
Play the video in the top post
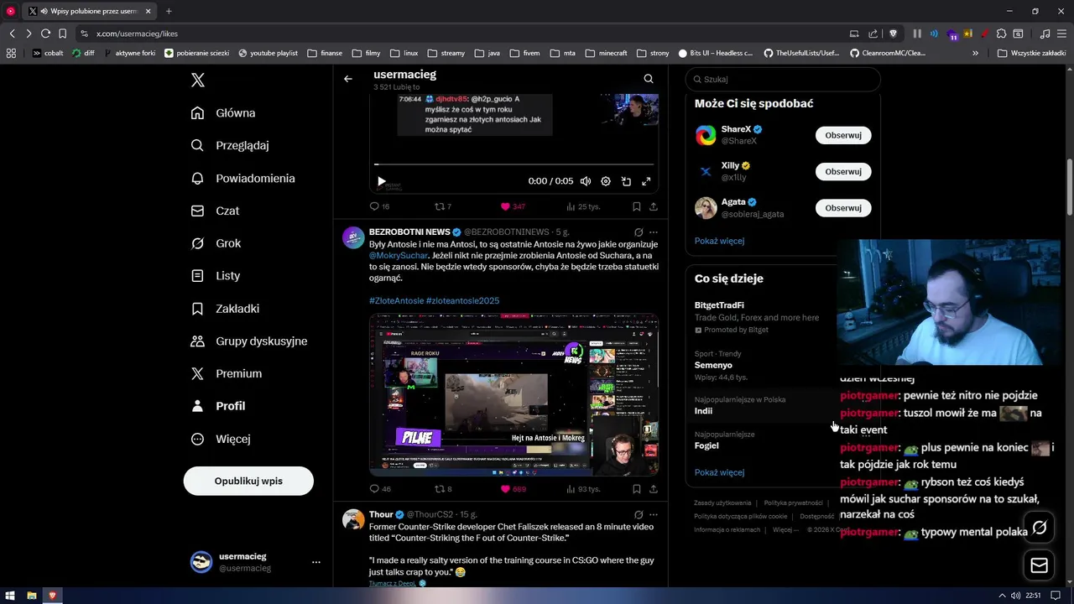click(382, 181)
